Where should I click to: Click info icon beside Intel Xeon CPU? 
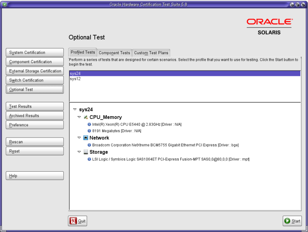(x=89, y=124)
